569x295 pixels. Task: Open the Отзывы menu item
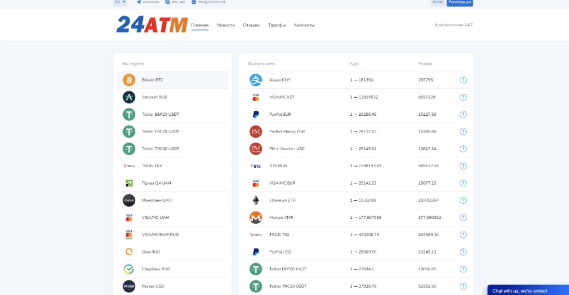pyautogui.click(x=252, y=25)
